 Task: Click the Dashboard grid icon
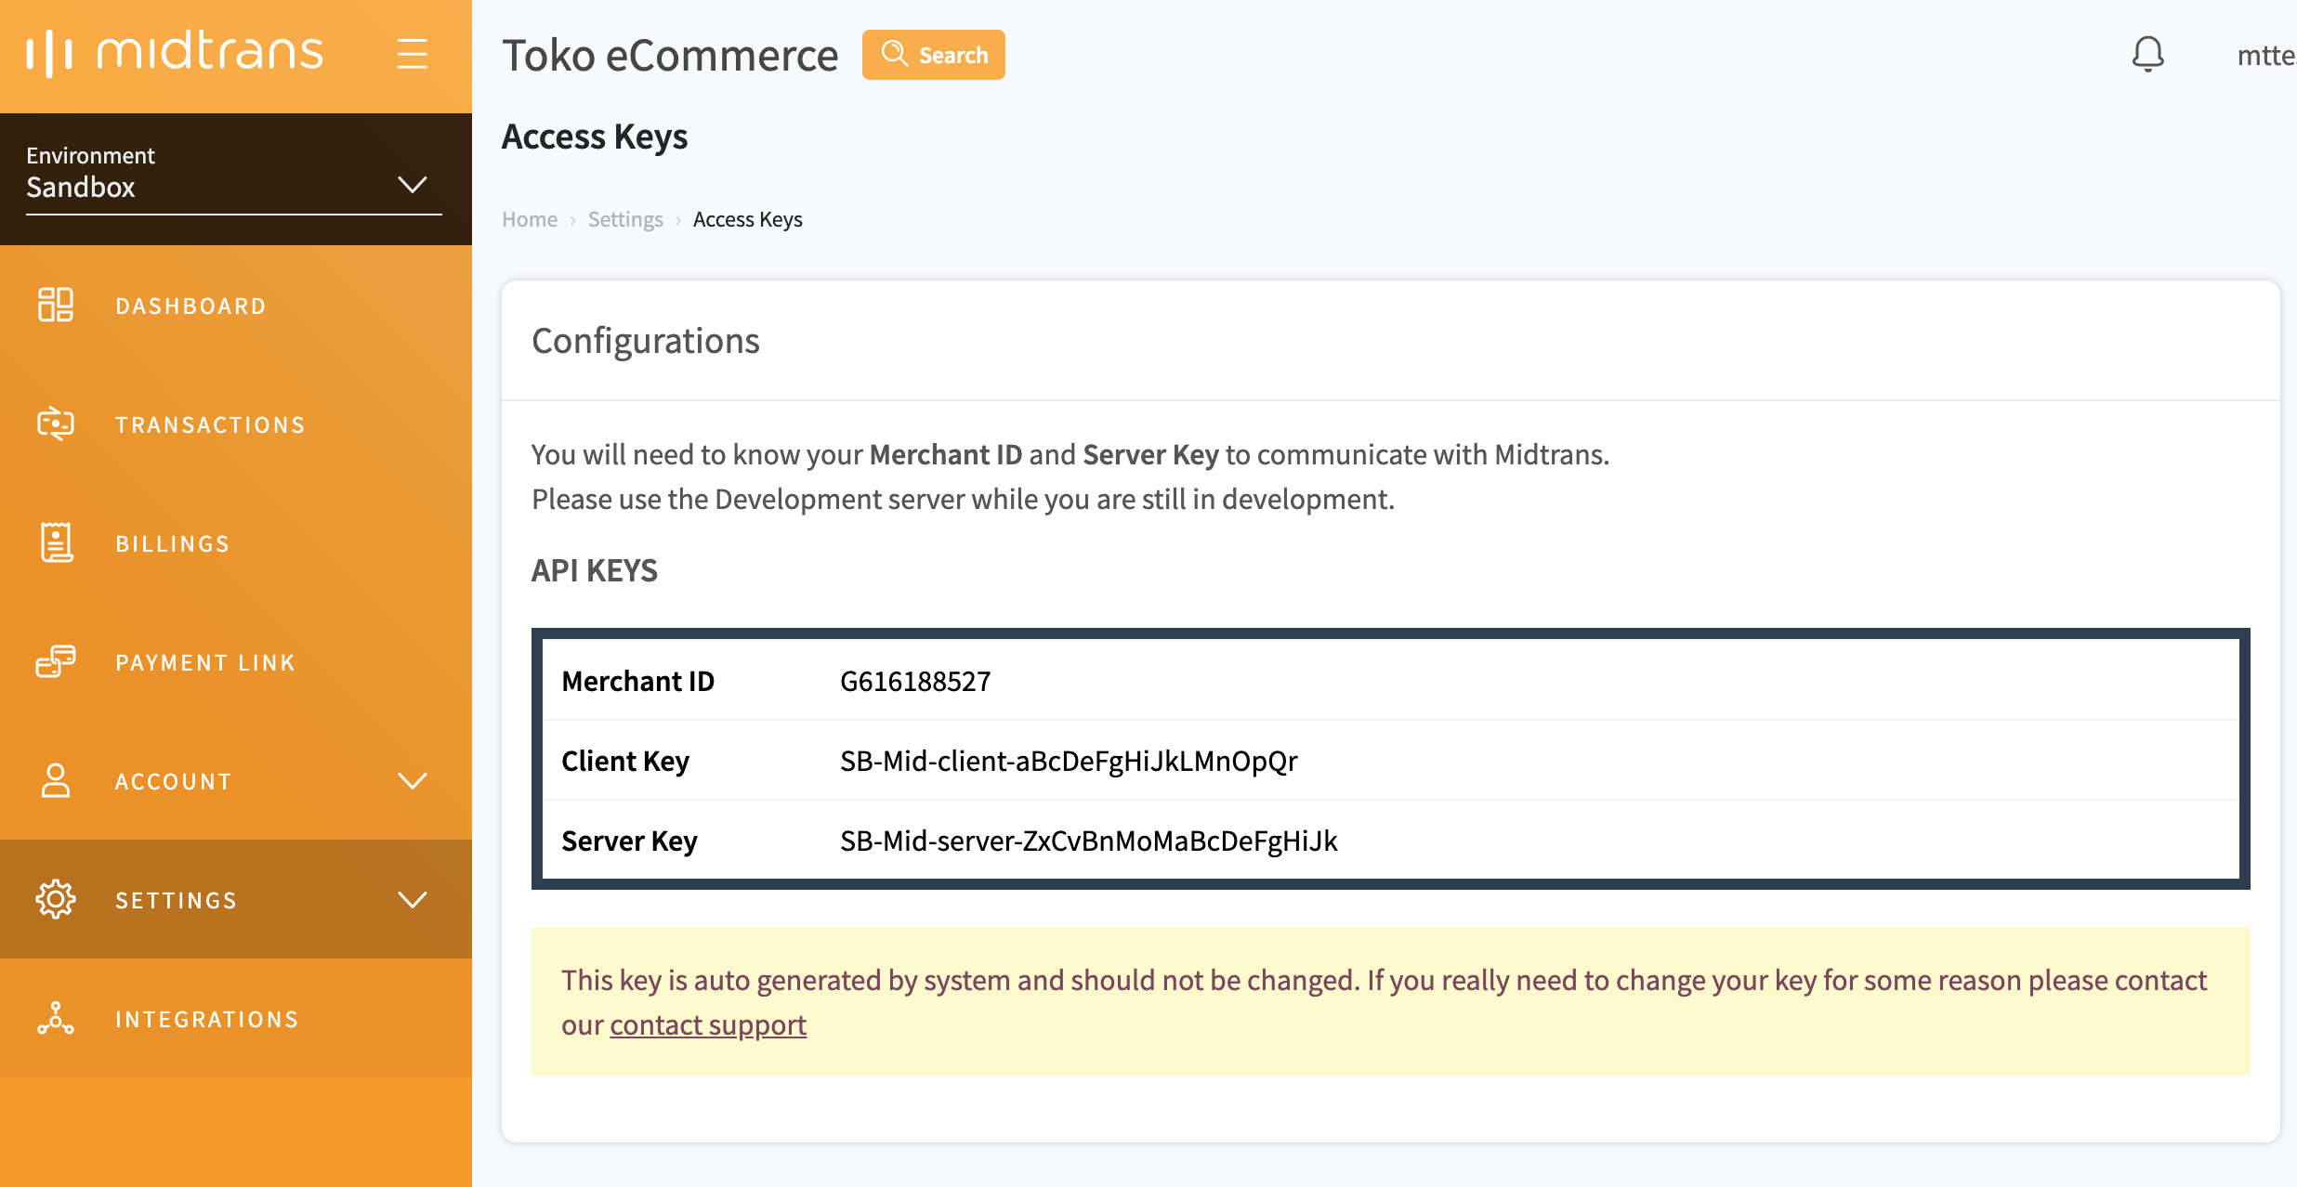coord(56,305)
